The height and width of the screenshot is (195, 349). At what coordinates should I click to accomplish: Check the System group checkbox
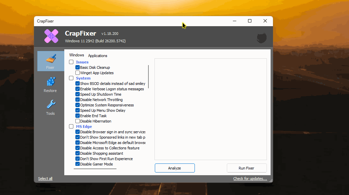point(71,78)
